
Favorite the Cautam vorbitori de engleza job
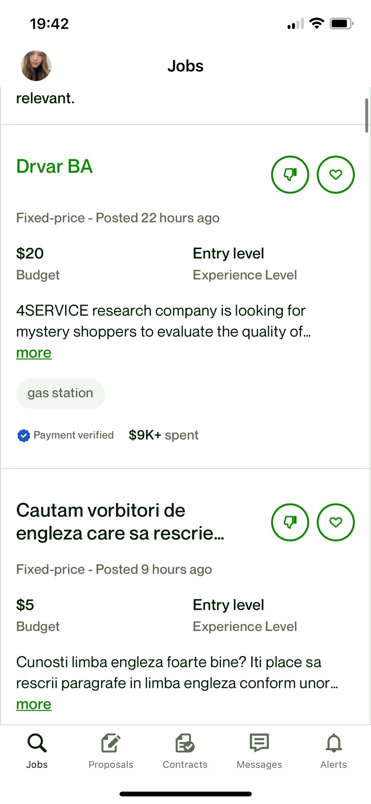point(336,522)
